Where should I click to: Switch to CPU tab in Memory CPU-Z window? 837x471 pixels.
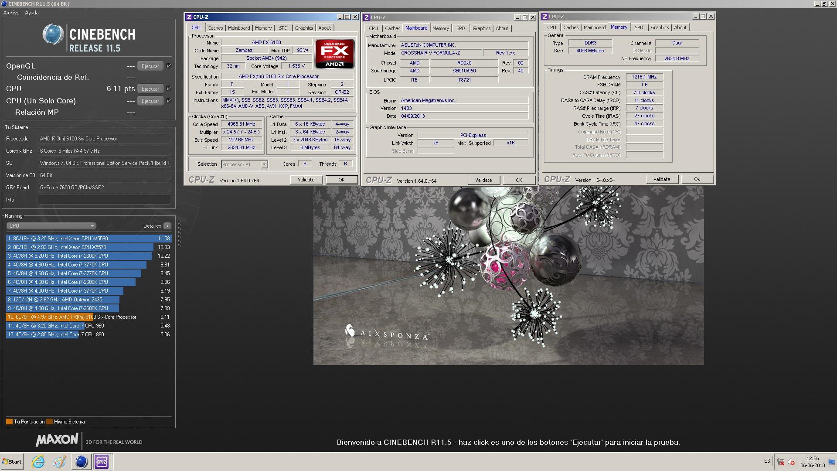[551, 27]
